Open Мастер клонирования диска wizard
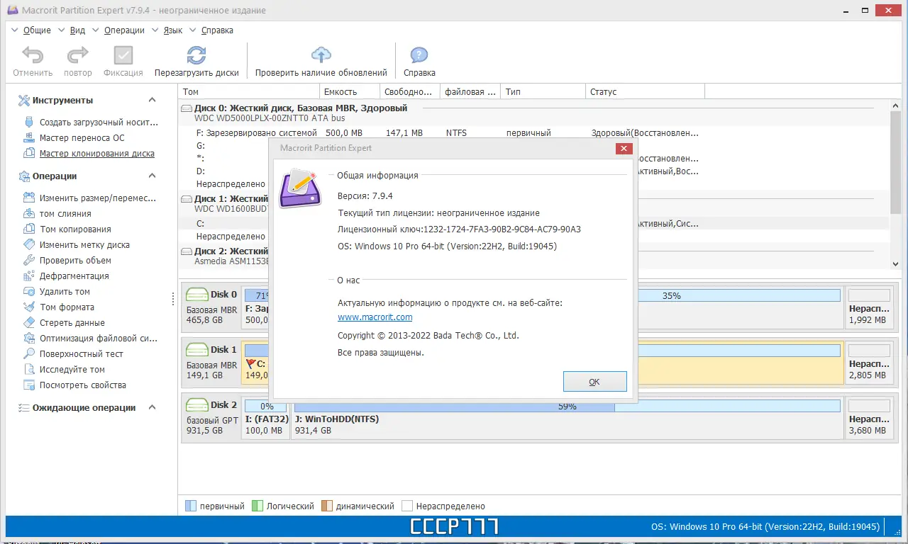The height and width of the screenshot is (544, 908). pyautogui.click(x=87, y=153)
